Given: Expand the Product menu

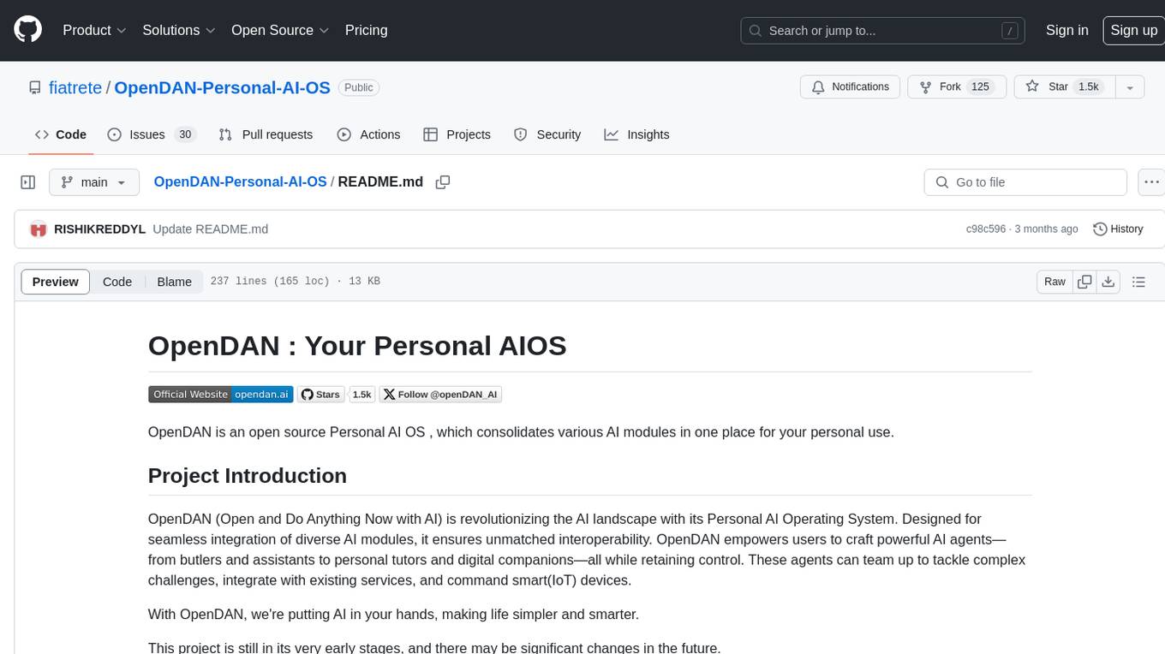Looking at the screenshot, I should click(x=95, y=30).
